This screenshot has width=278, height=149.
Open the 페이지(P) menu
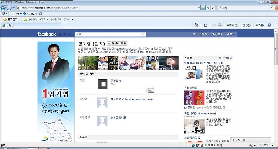coord(234,25)
